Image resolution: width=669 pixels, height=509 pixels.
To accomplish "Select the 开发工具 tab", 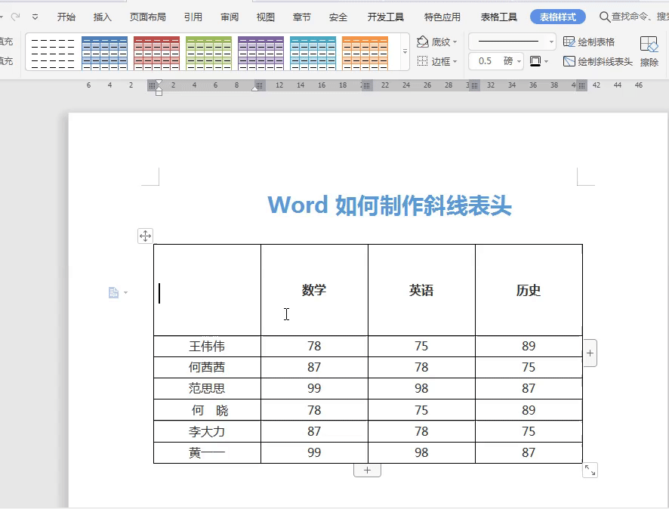I will coord(386,17).
